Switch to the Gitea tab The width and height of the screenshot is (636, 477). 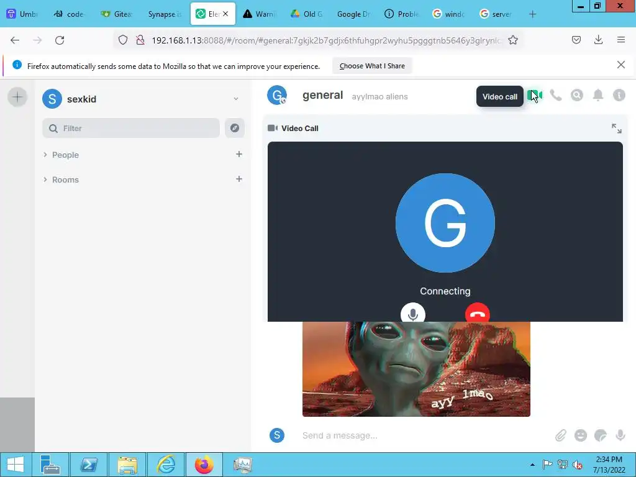[116, 14]
